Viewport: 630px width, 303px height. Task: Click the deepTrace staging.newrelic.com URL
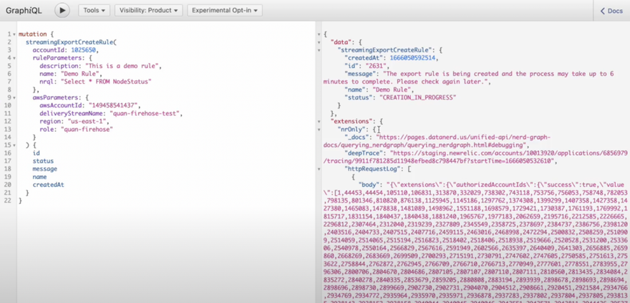(x=501, y=153)
